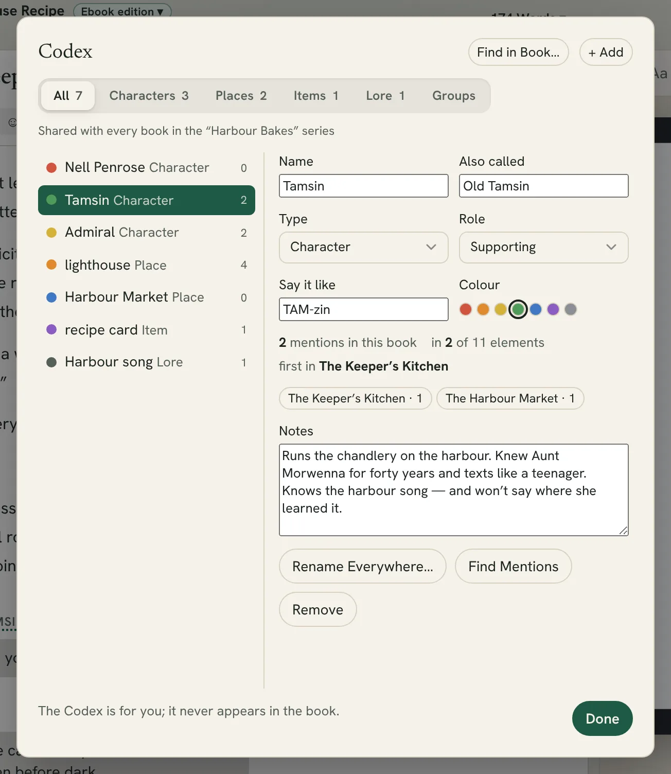Select the recipe card Item entry
Viewport: 671px width, 774px height.
[147, 330]
